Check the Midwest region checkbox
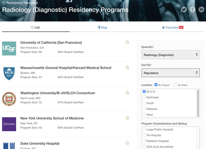This screenshot has height=149, width=206. click(144, 109)
